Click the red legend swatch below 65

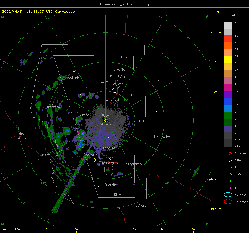[228, 39]
